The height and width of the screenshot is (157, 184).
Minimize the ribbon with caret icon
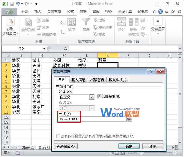[154, 12]
